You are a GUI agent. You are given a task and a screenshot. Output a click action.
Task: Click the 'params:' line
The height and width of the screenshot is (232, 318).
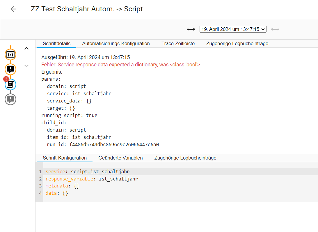[x=51, y=79]
